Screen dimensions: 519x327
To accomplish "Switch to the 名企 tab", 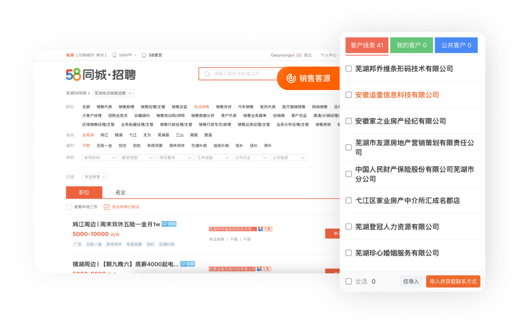I will [120, 192].
